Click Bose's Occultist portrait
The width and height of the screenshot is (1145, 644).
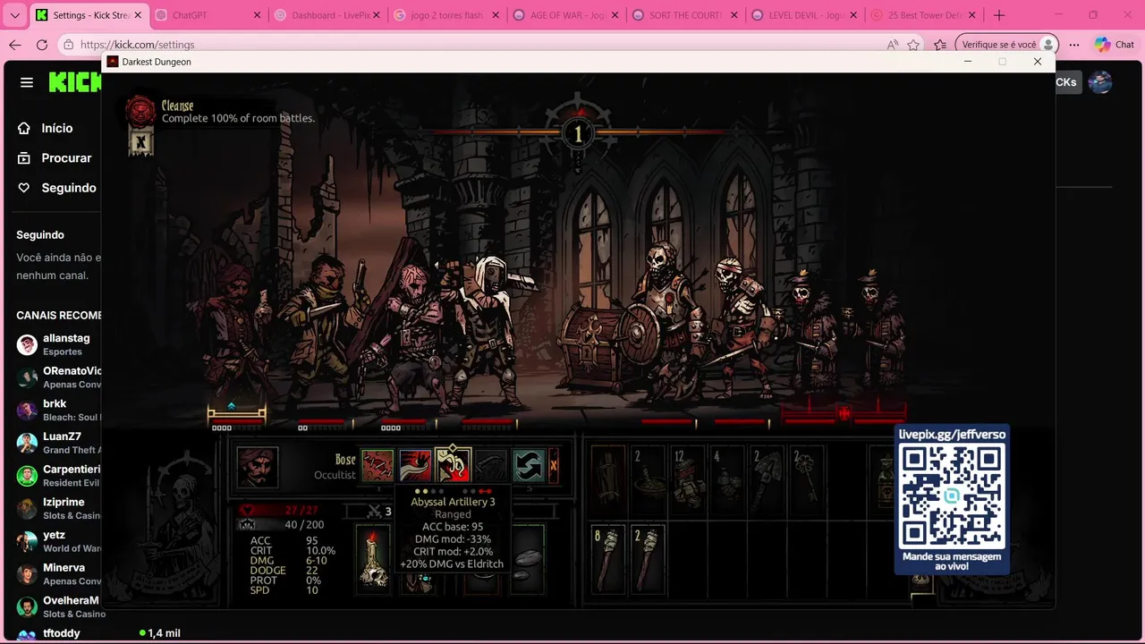pos(258,467)
